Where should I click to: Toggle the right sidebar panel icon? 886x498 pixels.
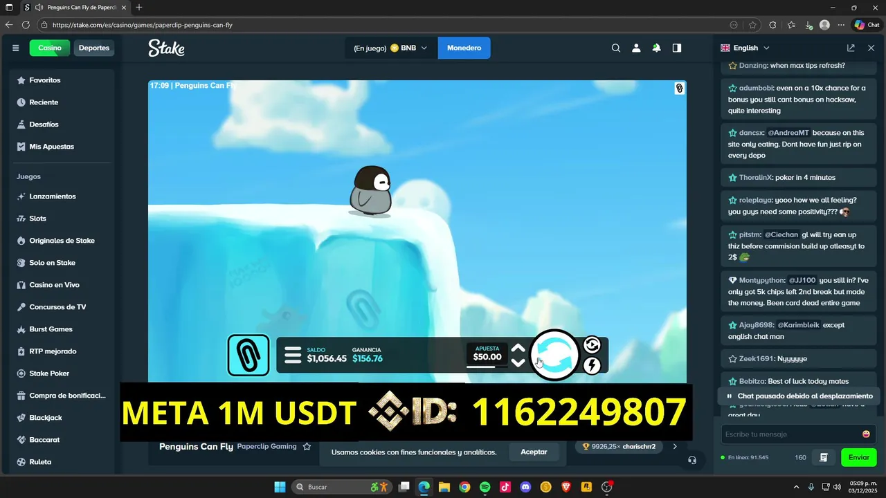pos(677,48)
